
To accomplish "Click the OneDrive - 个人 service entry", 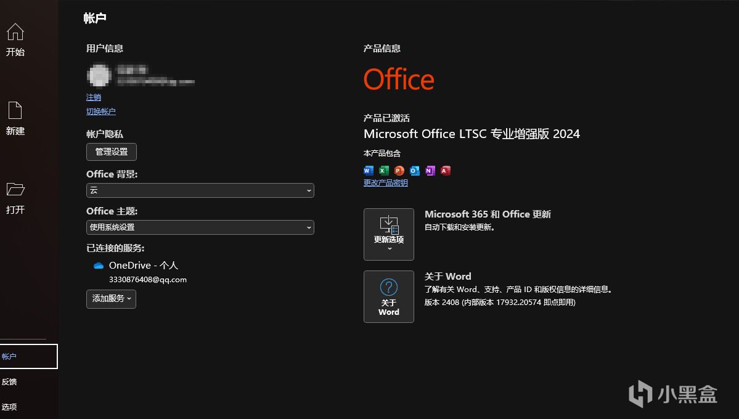I will coord(143,266).
